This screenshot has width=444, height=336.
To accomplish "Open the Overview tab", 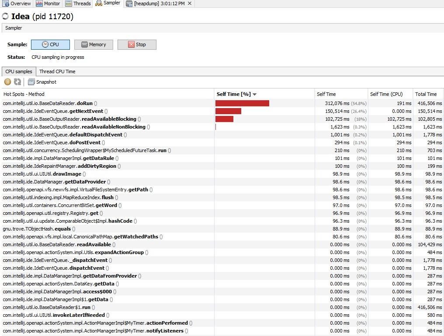I will click(x=17, y=3).
